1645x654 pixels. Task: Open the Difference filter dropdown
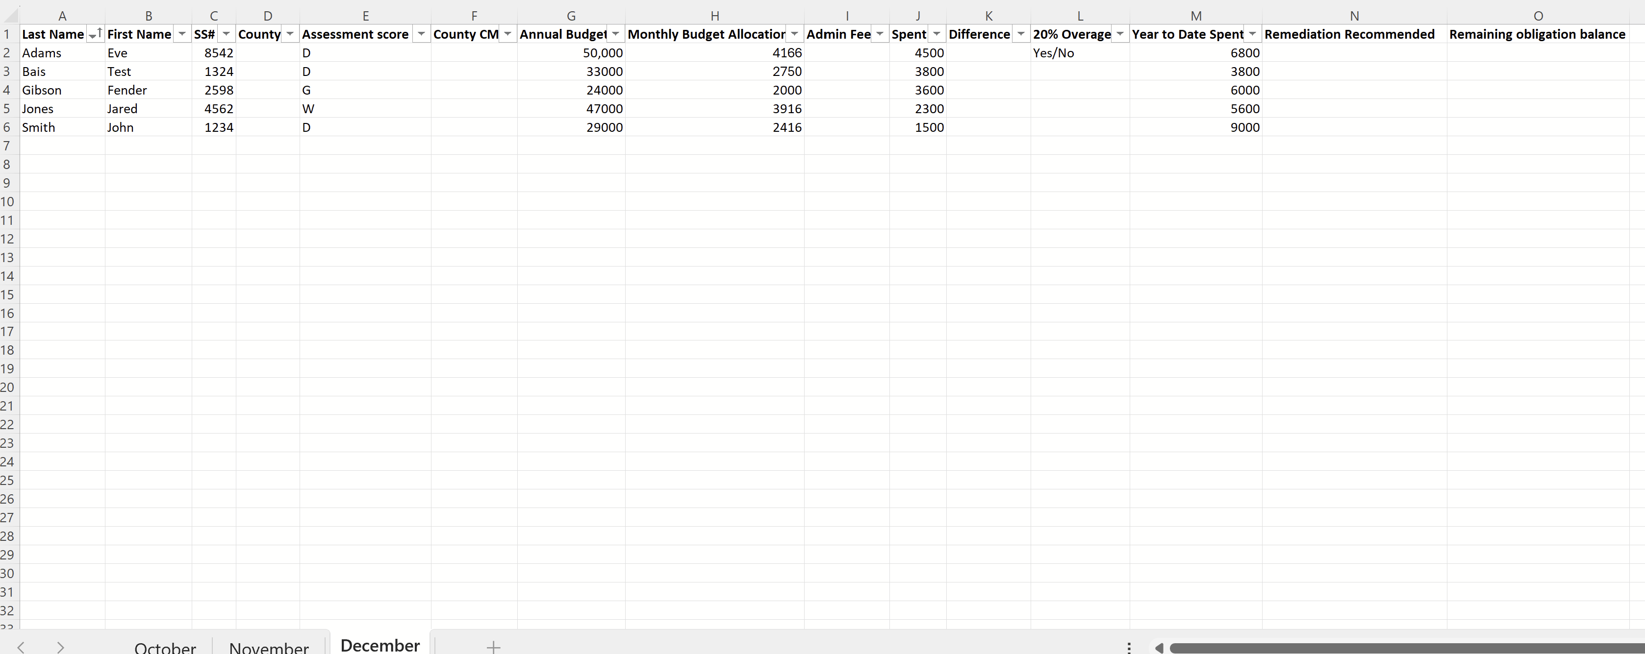[1021, 34]
